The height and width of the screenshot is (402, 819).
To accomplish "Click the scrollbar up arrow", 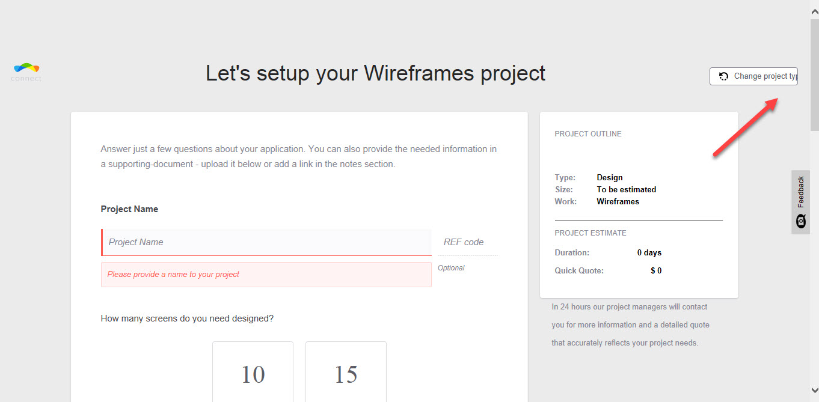I will pos(814,11).
